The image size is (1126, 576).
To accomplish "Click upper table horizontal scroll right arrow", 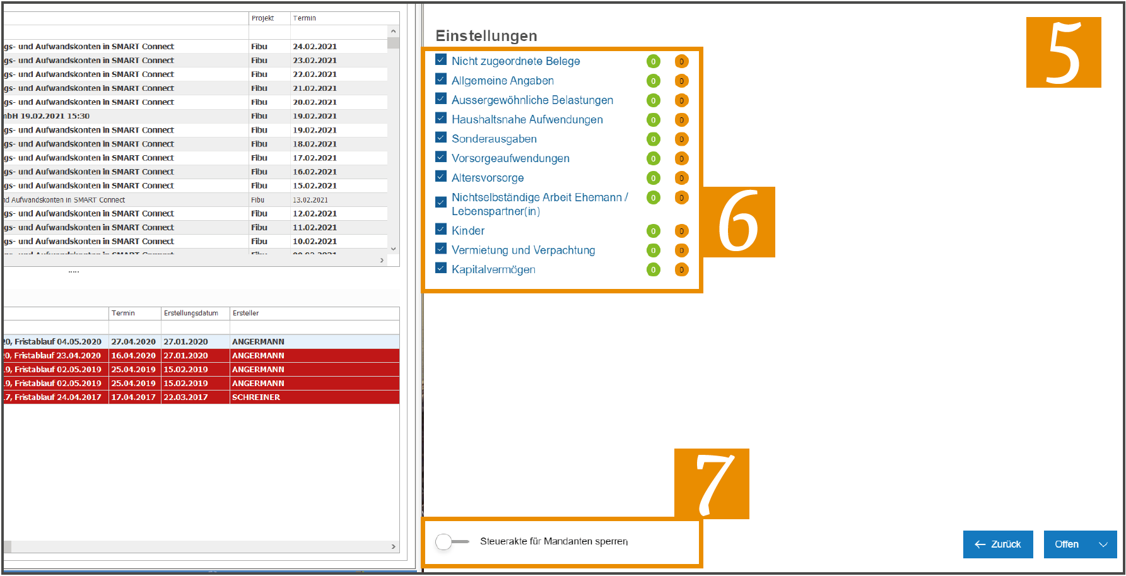I will pos(382,261).
